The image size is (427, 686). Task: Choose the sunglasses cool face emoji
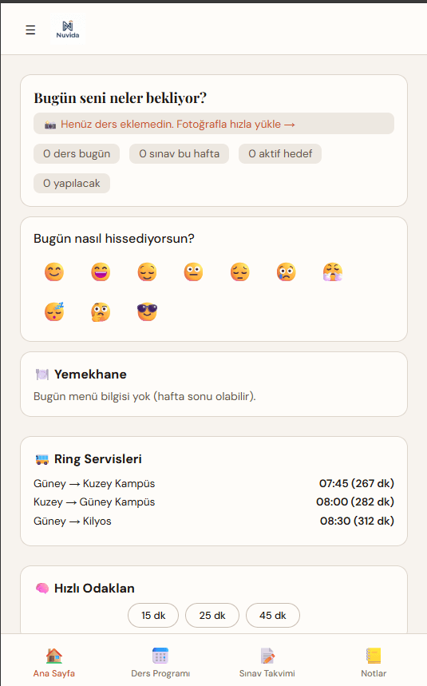[x=147, y=312]
